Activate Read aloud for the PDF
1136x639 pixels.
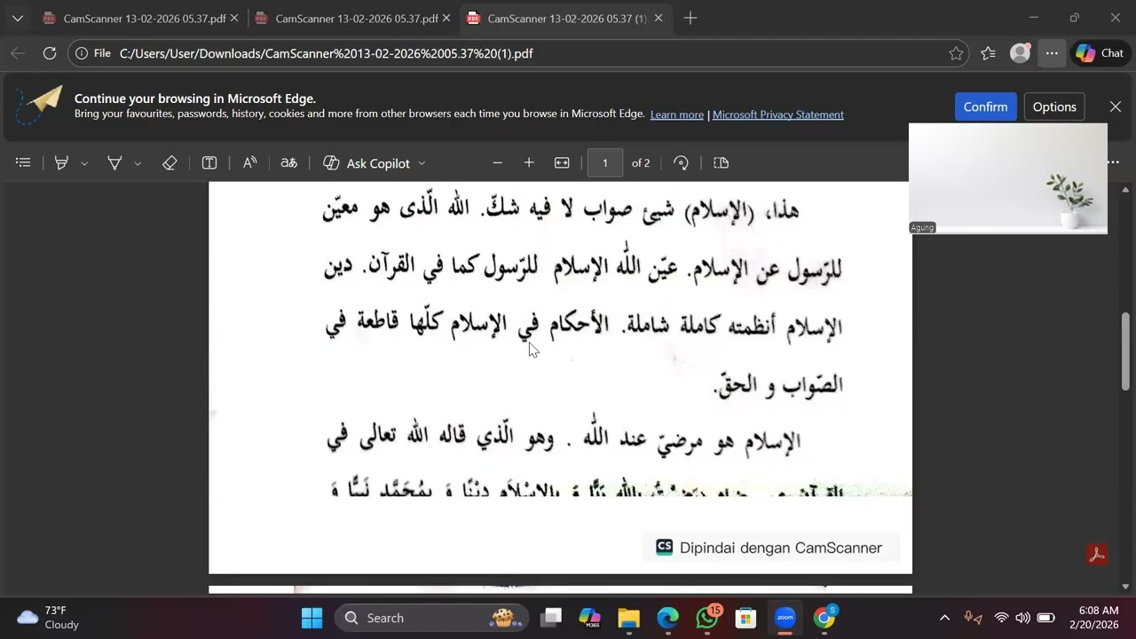[250, 162]
